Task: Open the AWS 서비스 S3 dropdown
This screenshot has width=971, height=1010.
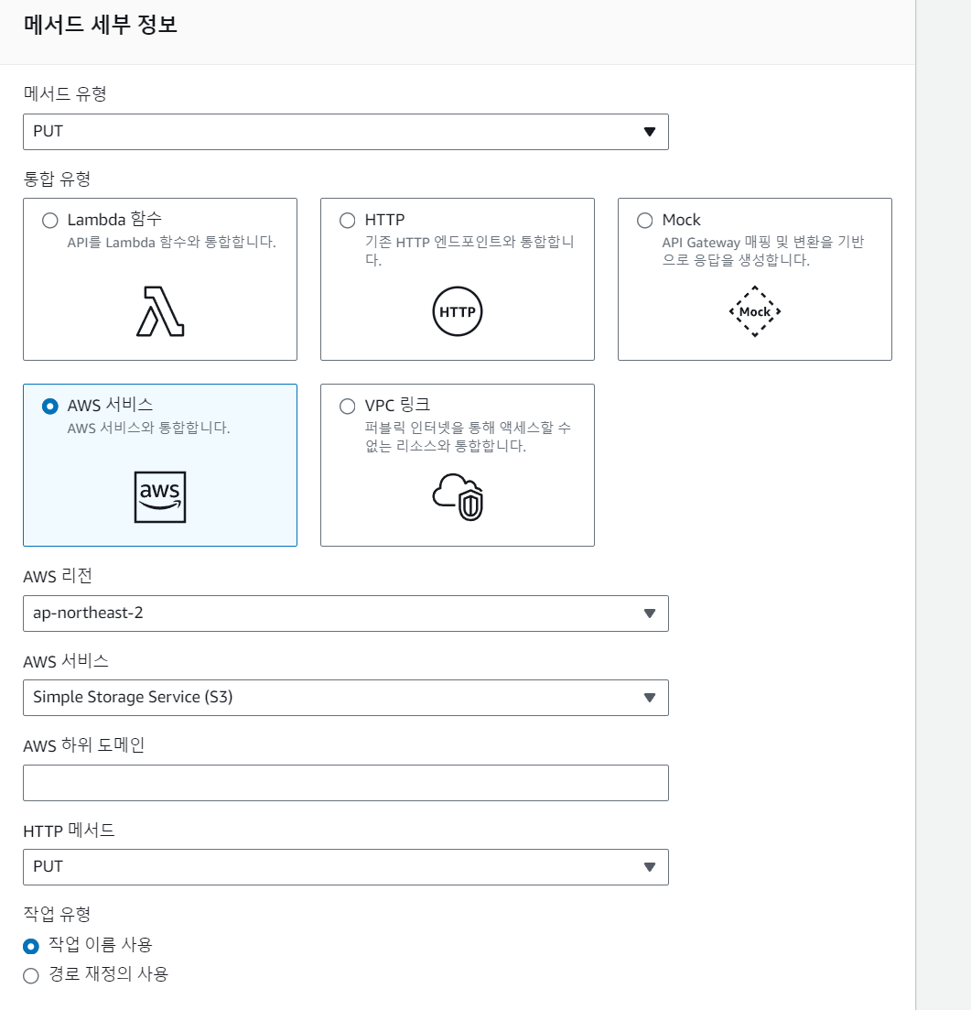Action: point(346,698)
